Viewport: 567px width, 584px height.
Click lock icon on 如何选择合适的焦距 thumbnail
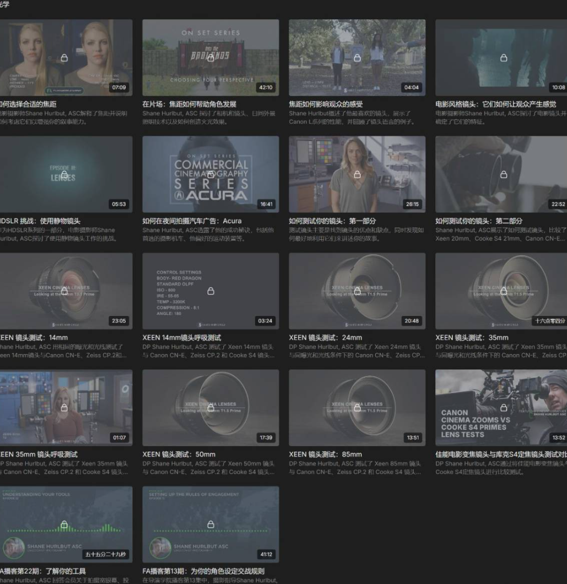[x=64, y=58]
